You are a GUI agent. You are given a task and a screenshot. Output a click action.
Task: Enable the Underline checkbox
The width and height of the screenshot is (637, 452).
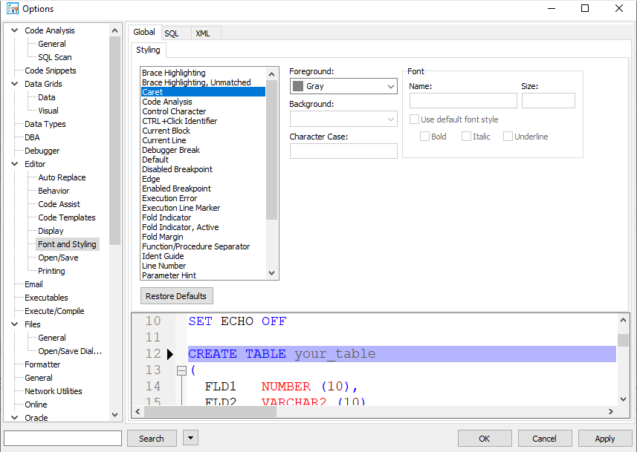[x=508, y=137]
